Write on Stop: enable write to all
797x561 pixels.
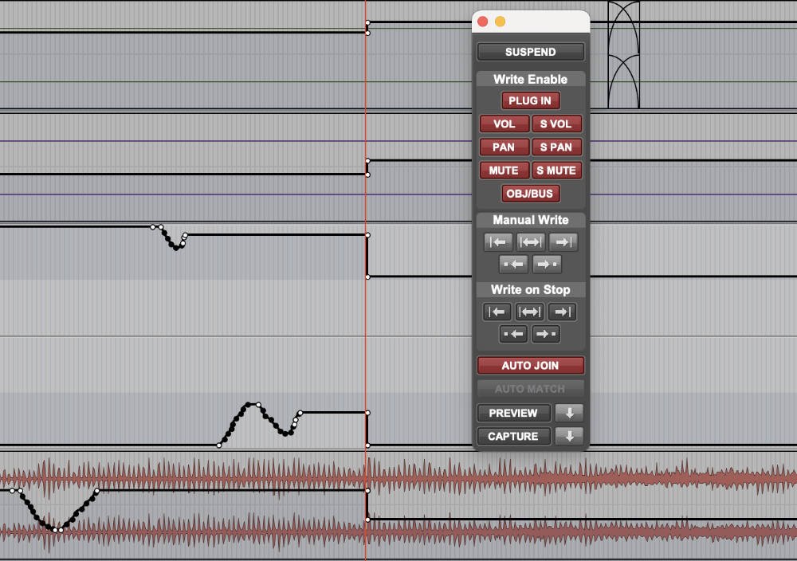click(x=530, y=312)
